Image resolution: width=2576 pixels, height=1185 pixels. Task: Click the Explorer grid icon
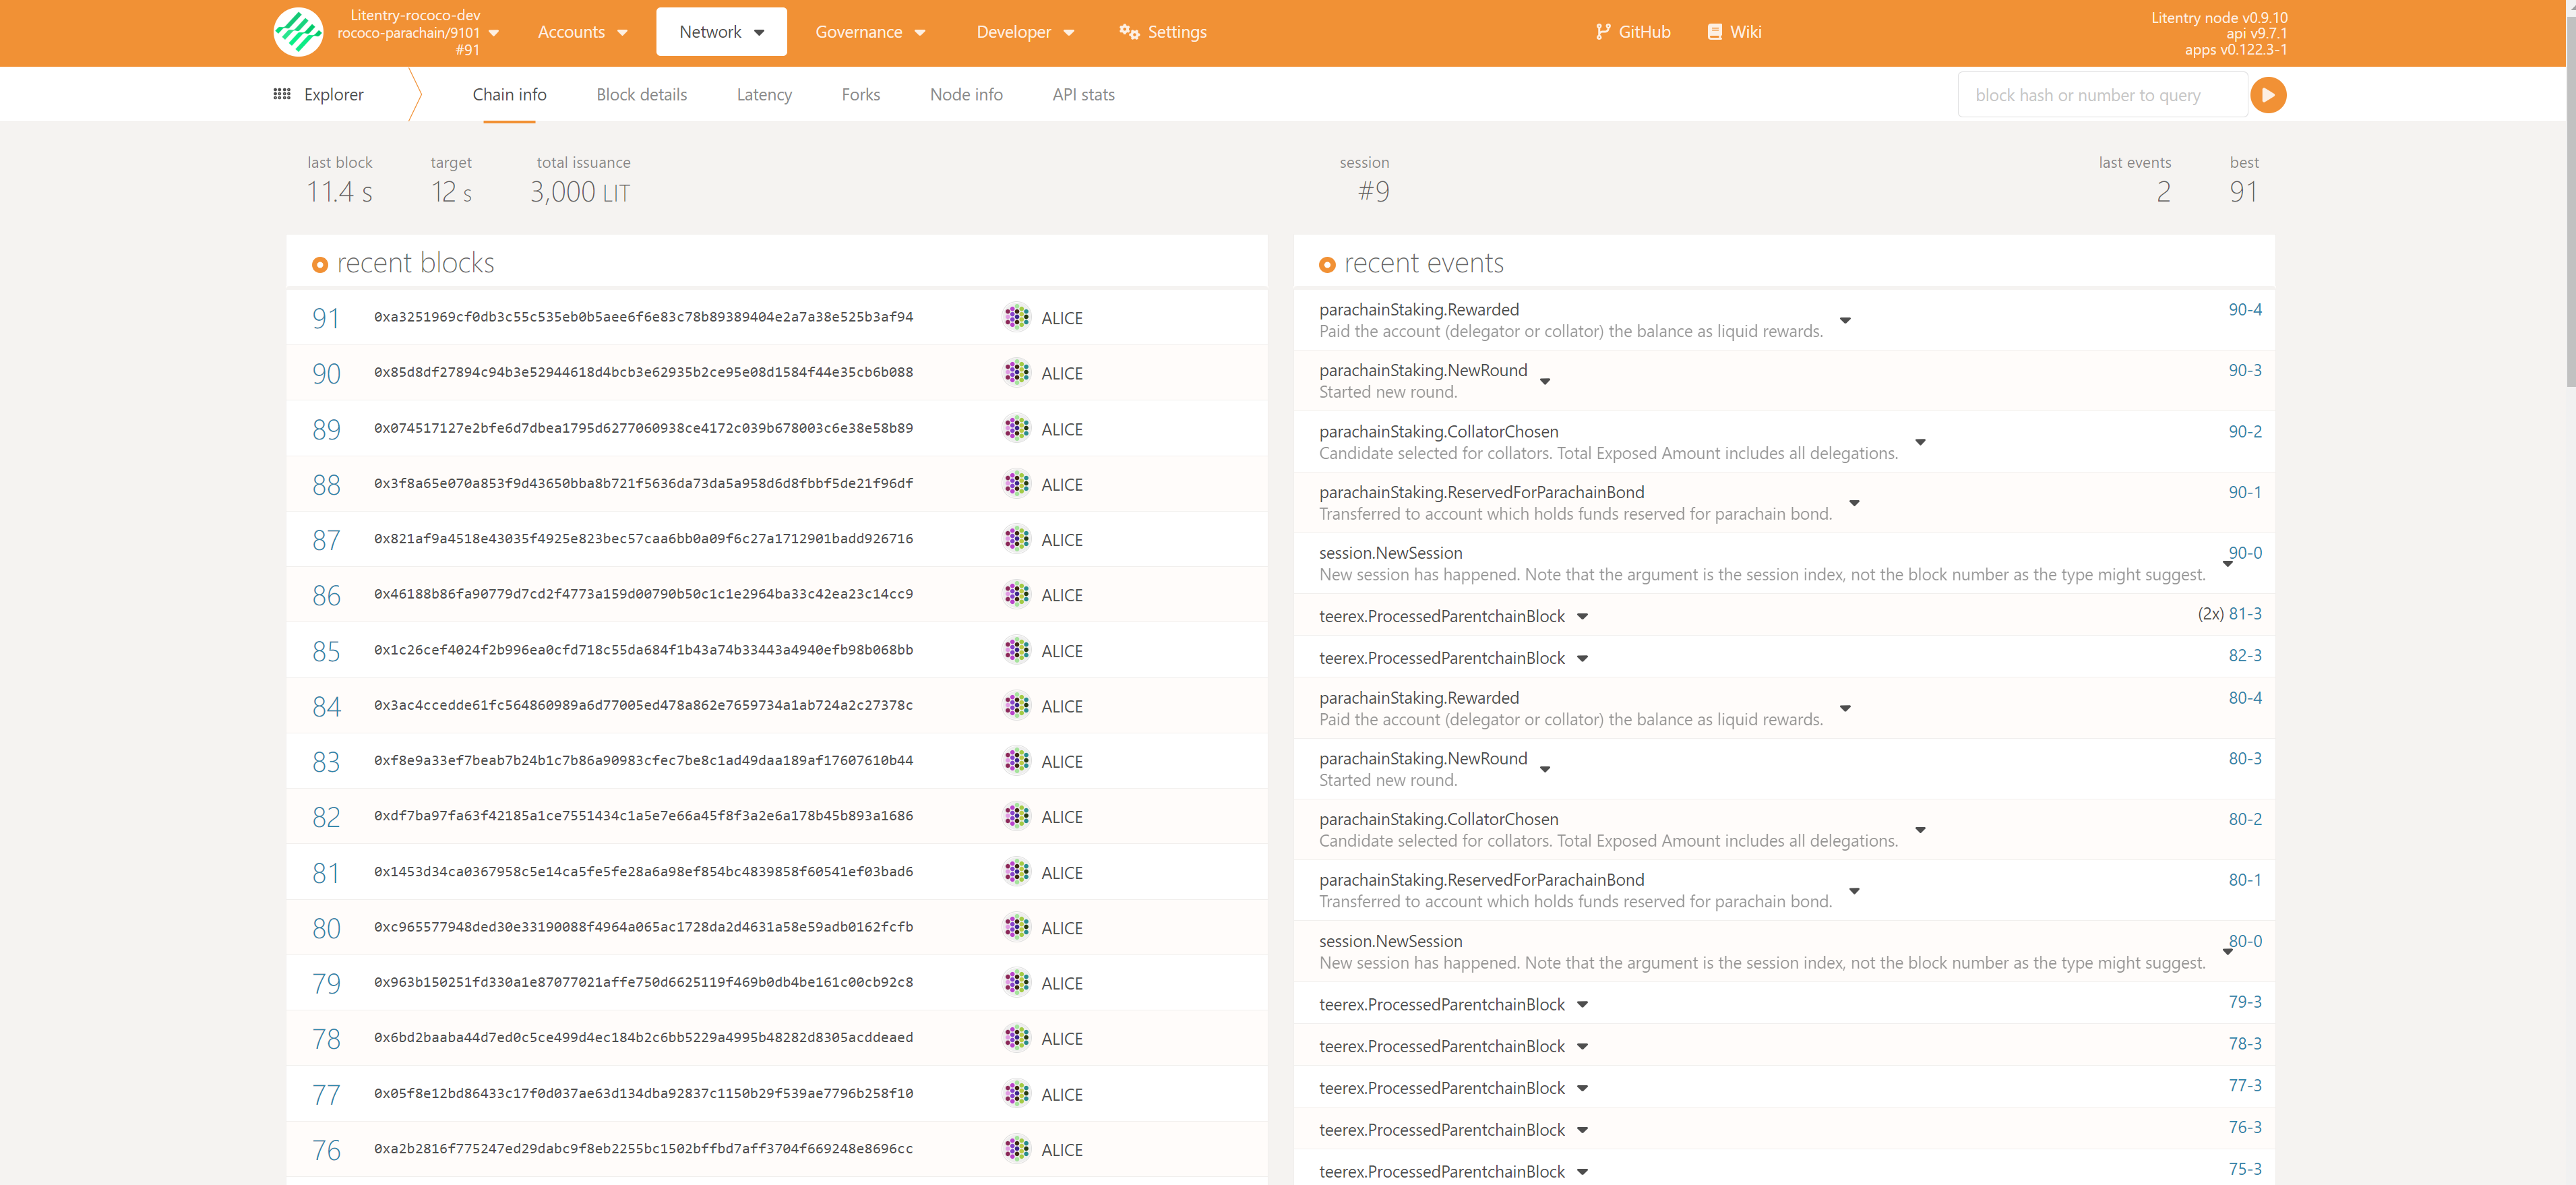point(281,93)
